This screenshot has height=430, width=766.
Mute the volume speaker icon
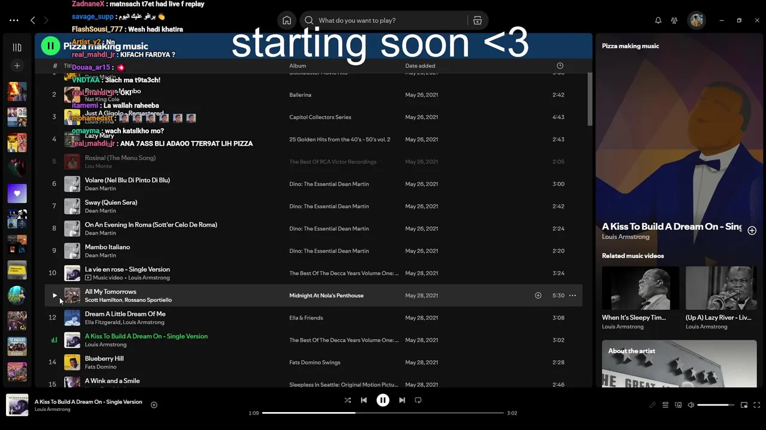(691, 405)
